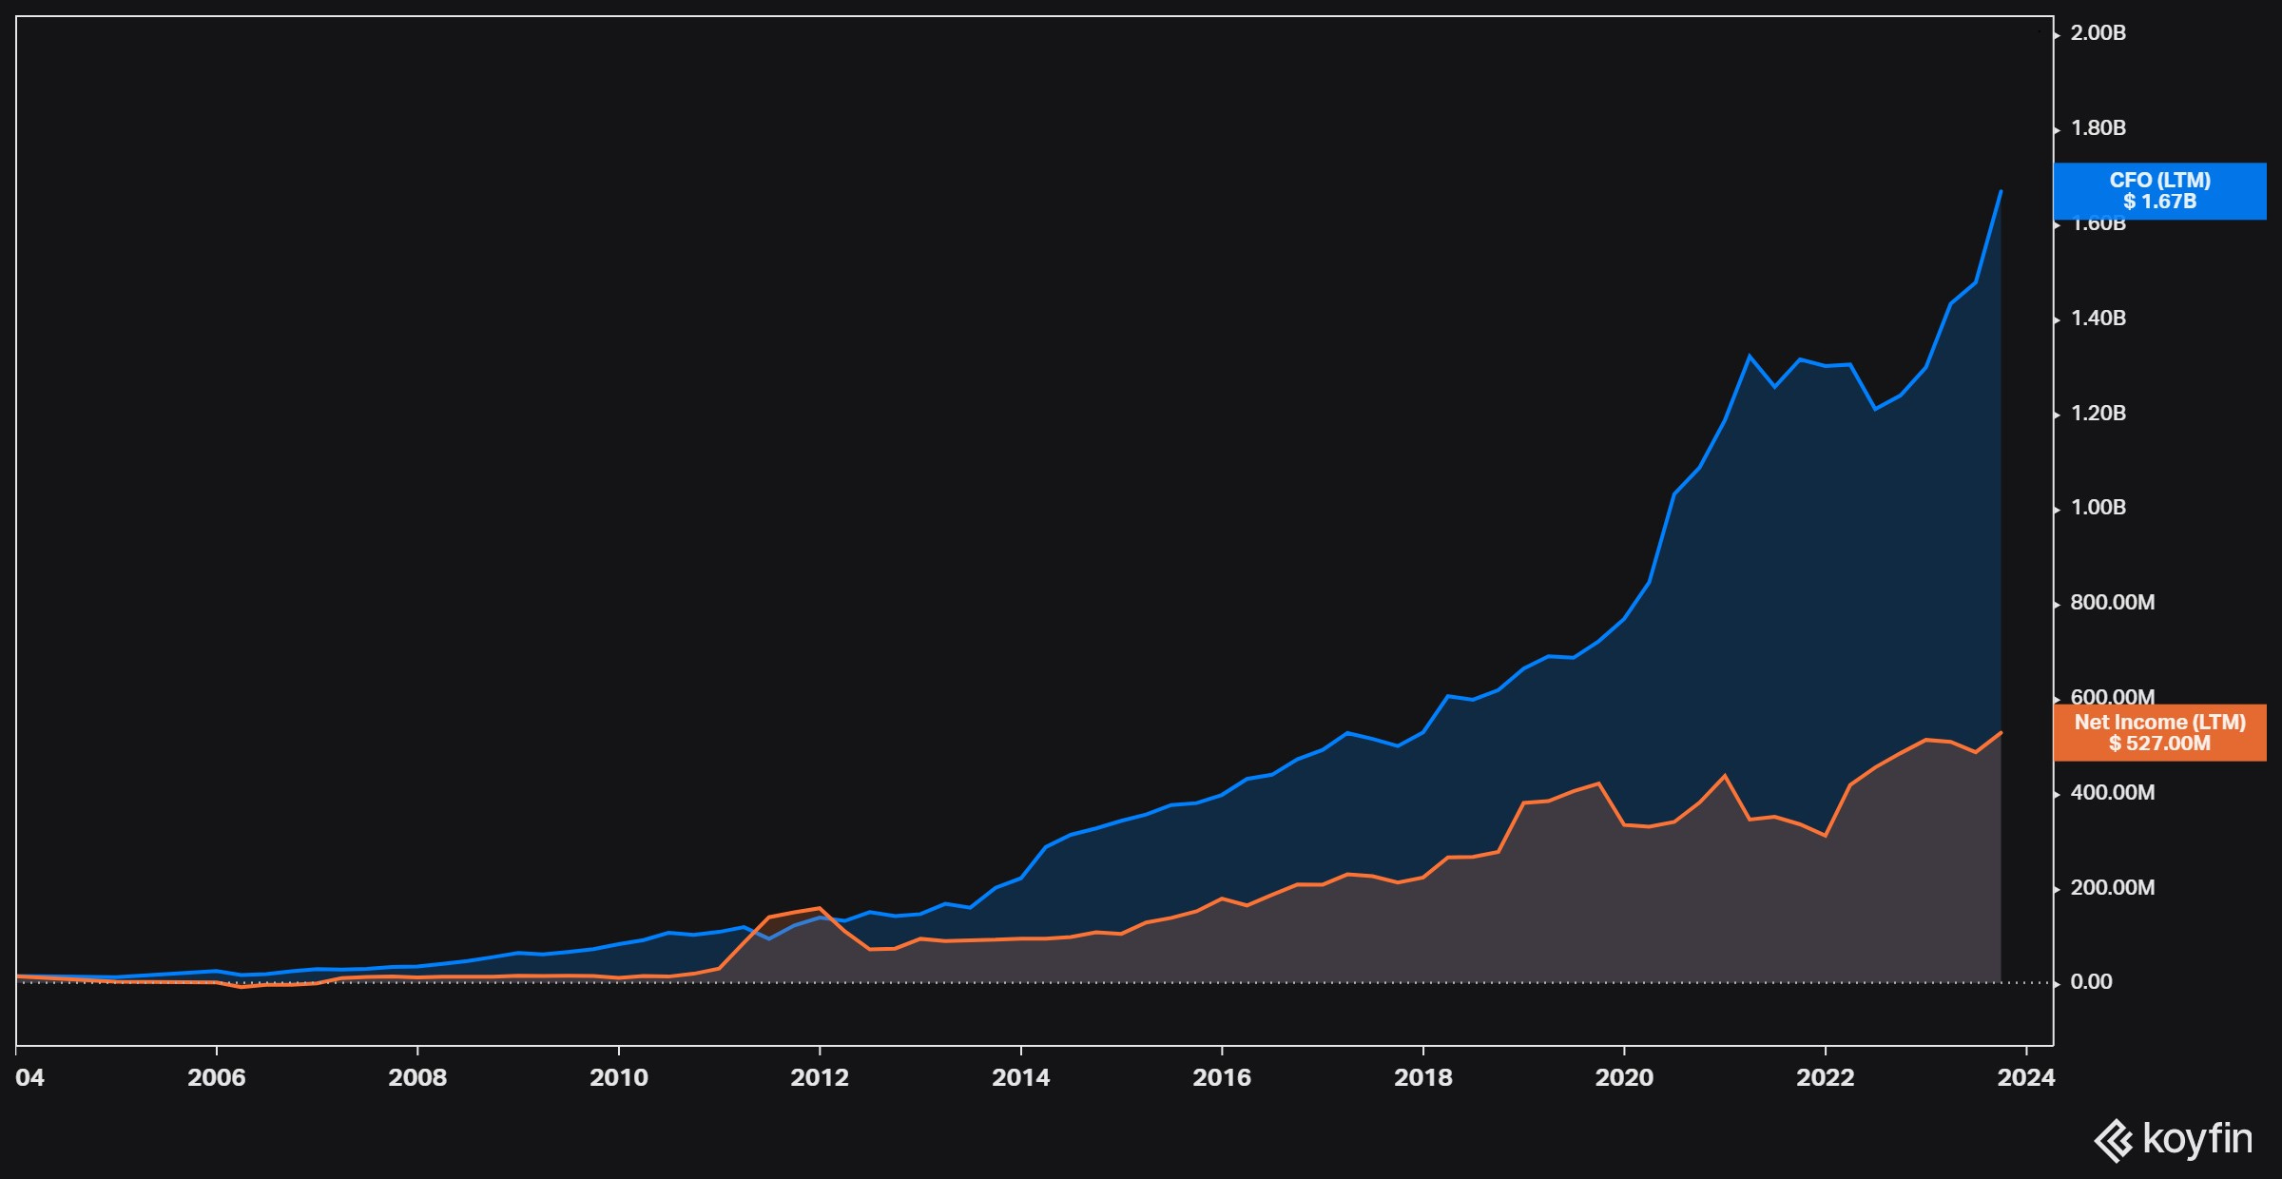Screen dimensions: 2282x1179
Task: Select the blue CFO (LTM) value label
Action: point(2159,191)
